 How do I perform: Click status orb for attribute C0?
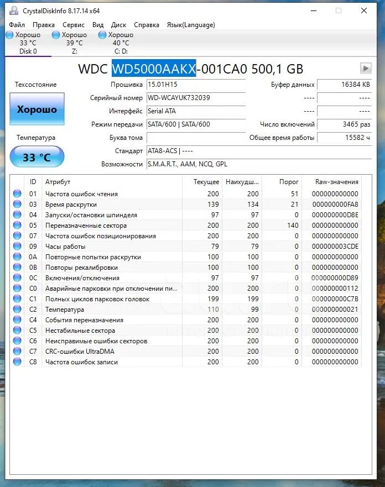pyautogui.click(x=17, y=288)
